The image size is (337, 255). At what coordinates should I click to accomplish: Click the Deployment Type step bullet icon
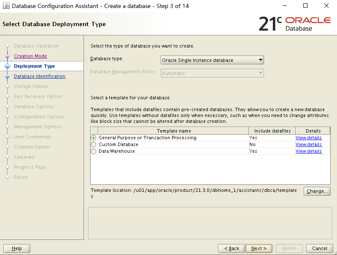pos(7,66)
